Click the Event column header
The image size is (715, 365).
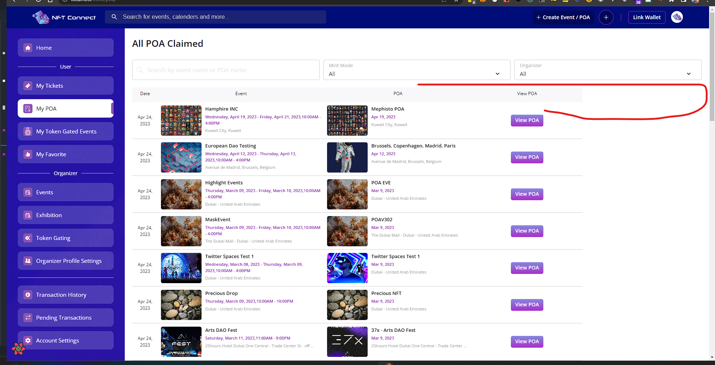241,94
